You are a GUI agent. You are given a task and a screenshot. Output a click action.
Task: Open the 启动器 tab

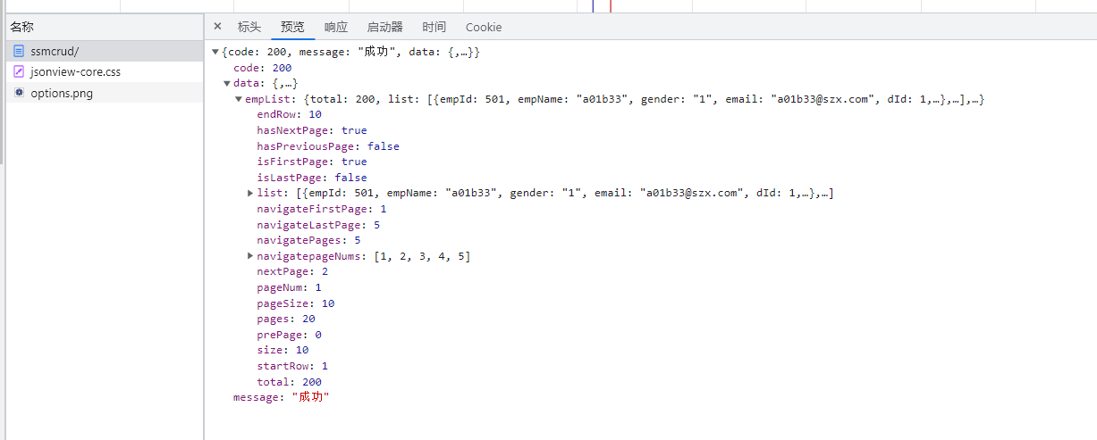click(385, 27)
